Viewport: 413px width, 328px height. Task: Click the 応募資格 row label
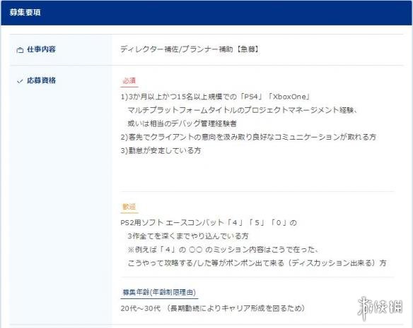point(41,80)
